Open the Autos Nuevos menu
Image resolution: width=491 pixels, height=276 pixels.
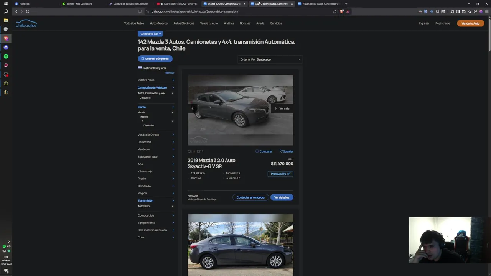click(x=159, y=23)
